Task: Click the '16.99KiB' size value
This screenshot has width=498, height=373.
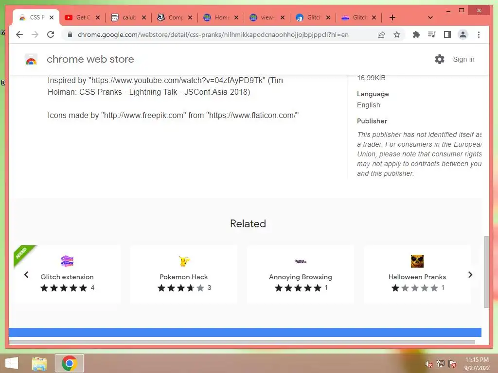Action: click(x=371, y=78)
